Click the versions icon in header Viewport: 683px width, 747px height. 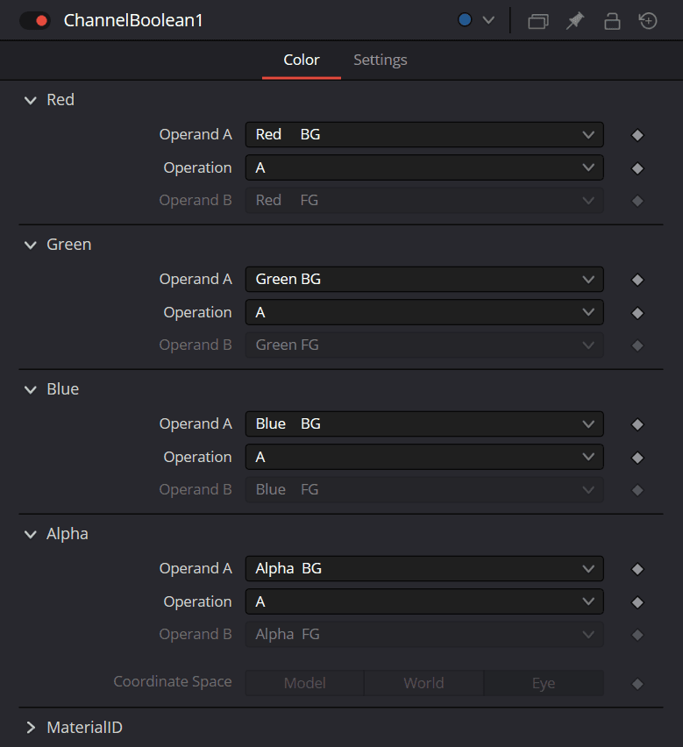pos(537,21)
